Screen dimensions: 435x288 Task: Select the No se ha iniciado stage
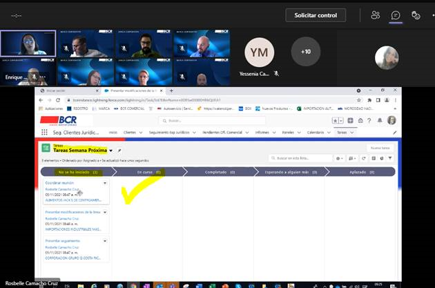pyautogui.click(x=77, y=172)
